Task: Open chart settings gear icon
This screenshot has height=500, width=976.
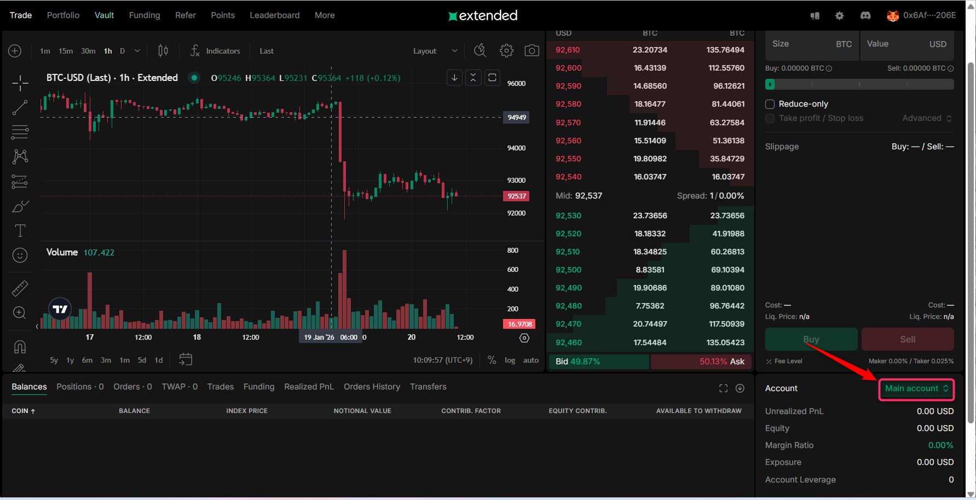Action: 506,51
